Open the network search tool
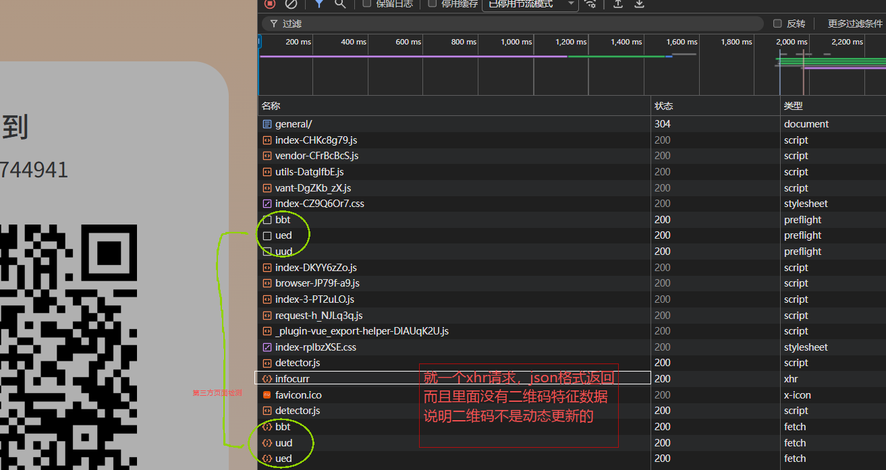Screen dimensions: 886x470 point(340,3)
